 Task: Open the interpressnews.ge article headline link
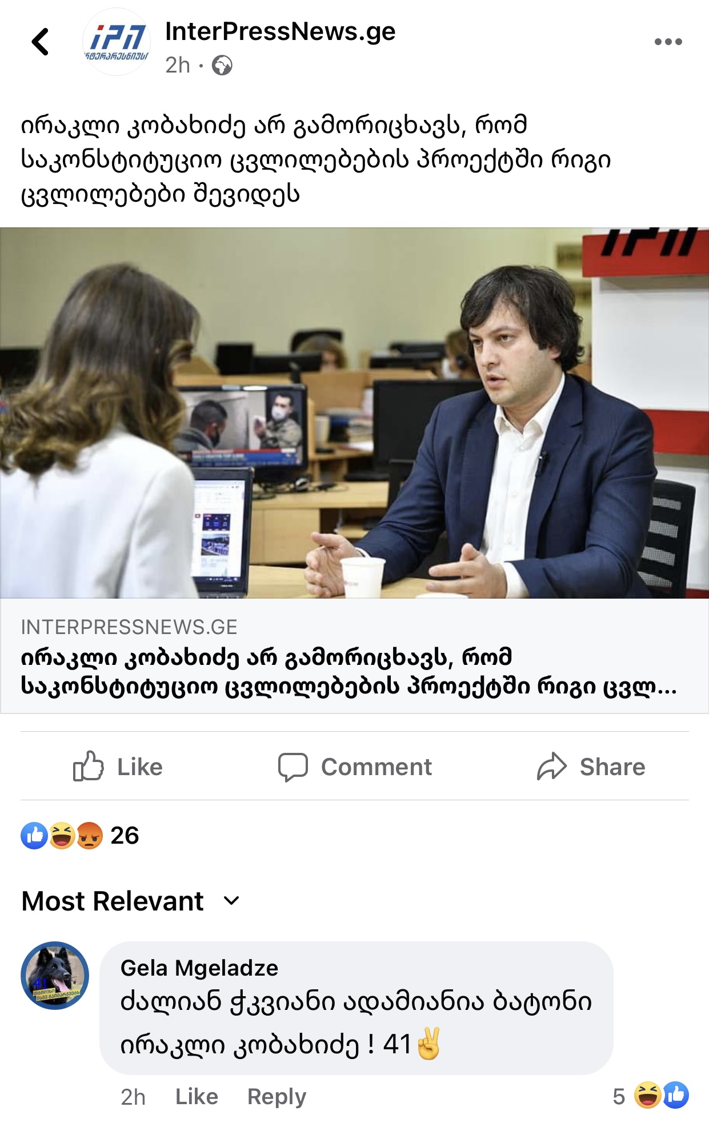tap(349, 671)
